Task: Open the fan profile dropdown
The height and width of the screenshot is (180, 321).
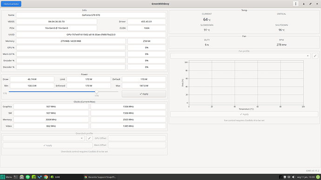Action: 241,56
